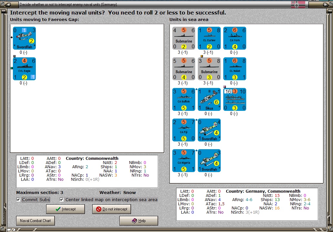Select the CA Suffolk cruiser counter
The height and width of the screenshot is (232, 333).
(184, 99)
